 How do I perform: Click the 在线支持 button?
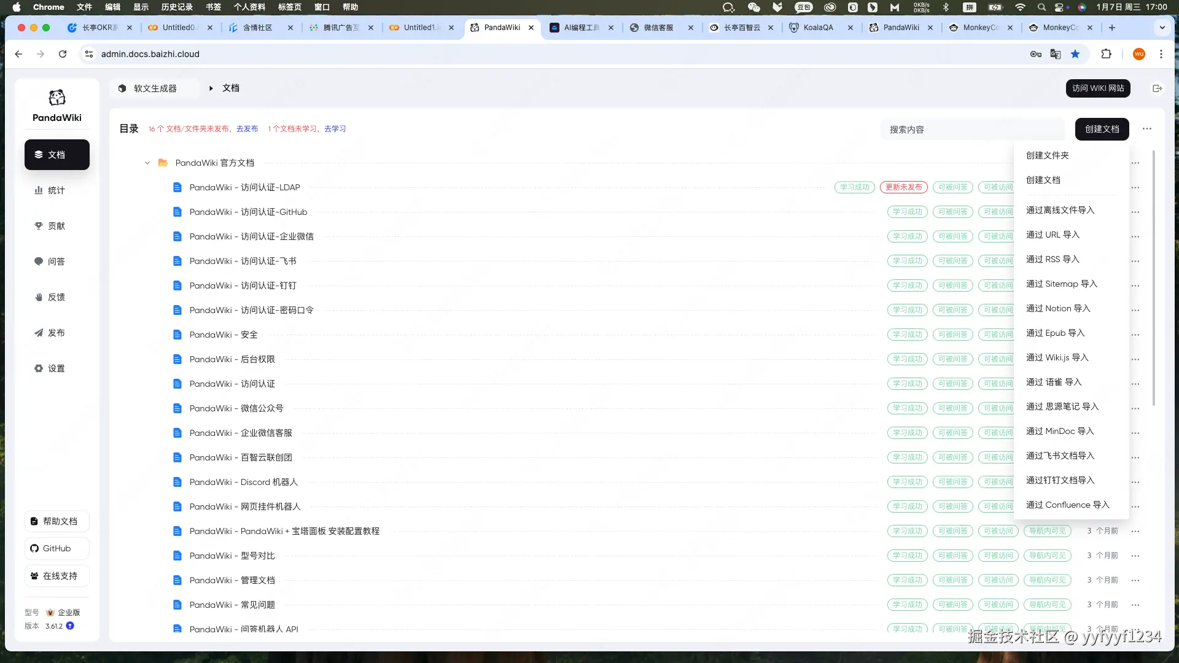click(x=57, y=576)
